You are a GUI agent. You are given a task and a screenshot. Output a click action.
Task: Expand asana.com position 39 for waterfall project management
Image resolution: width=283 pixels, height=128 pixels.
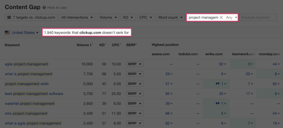(x=169, y=104)
